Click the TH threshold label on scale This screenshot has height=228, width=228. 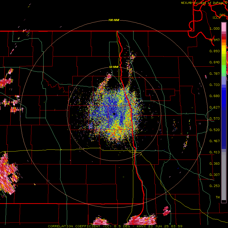[x=218, y=197]
